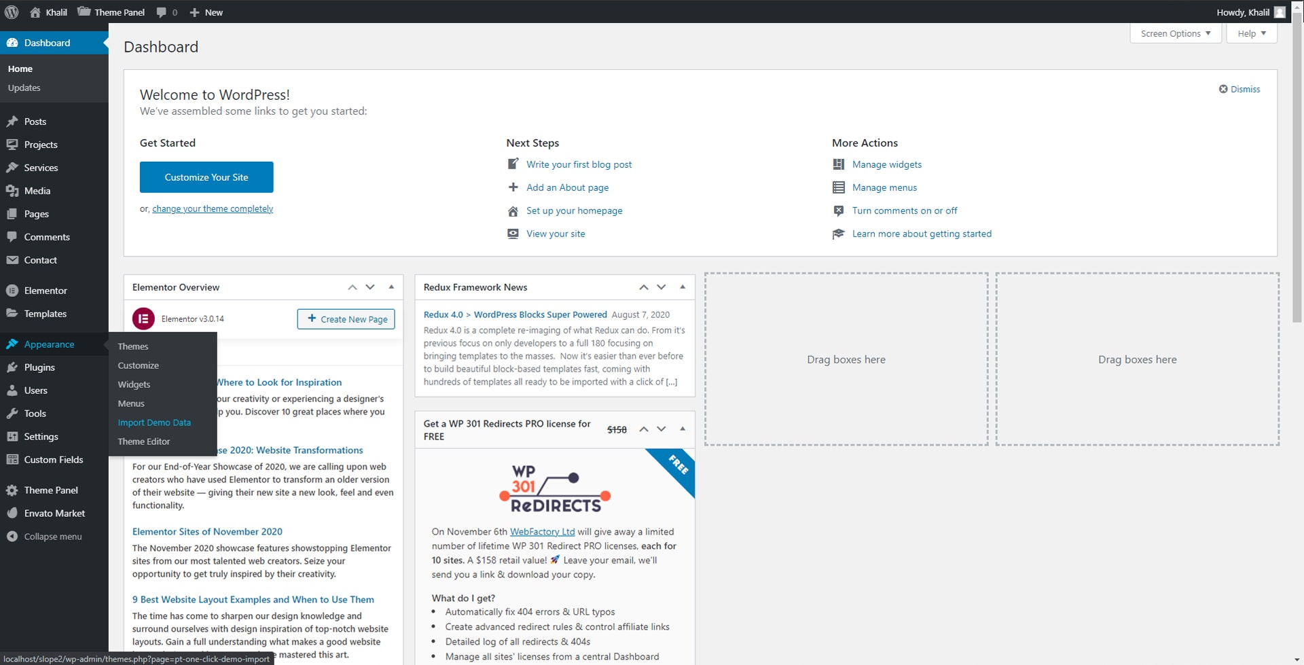Open comments bubble icon in admin bar
The height and width of the screenshot is (665, 1304).
click(161, 12)
